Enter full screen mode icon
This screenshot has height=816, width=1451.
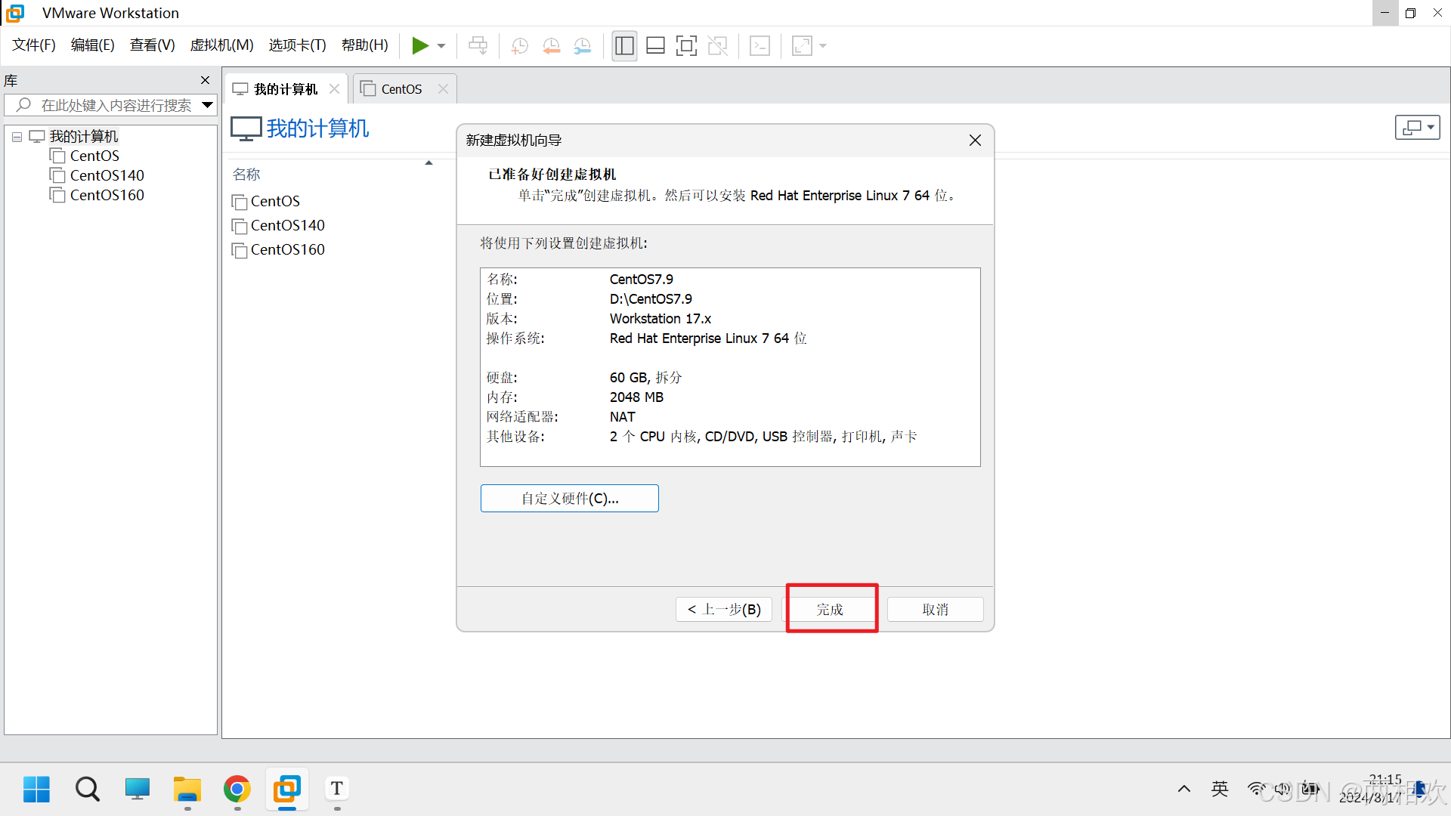(x=686, y=46)
